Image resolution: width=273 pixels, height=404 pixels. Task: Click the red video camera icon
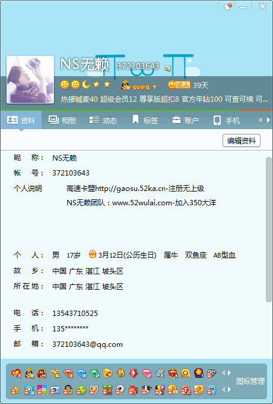pyautogui.click(x=133, y=390)
